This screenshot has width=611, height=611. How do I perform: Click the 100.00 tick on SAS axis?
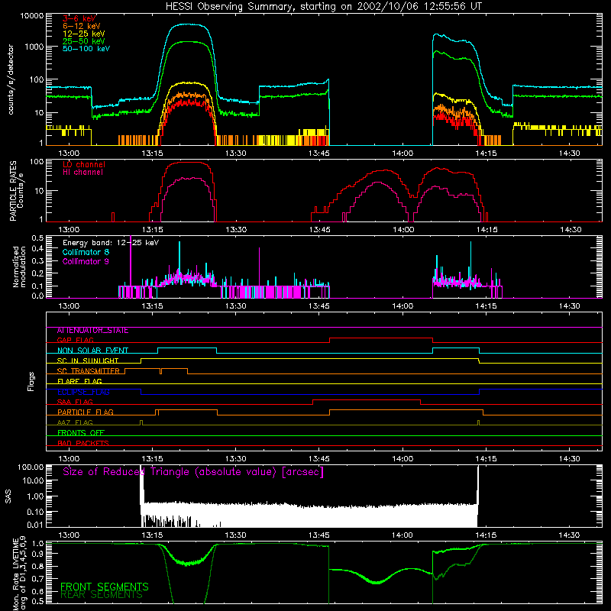(31, 467)
